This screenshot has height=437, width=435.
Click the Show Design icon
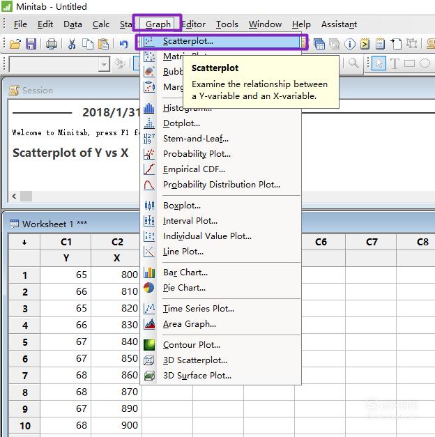point(411,44)
